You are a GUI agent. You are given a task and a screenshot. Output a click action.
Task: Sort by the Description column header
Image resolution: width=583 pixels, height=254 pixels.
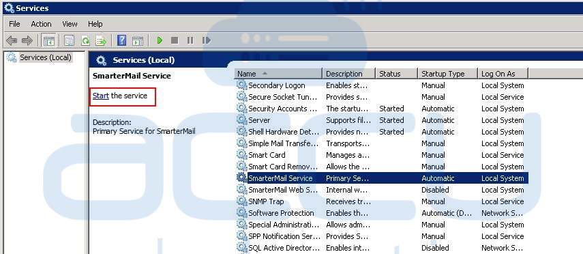click(348, 74)
